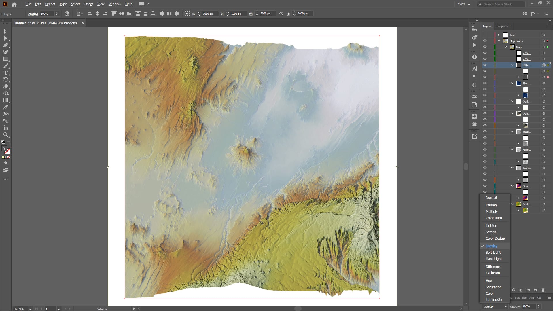Select the Rectangle tool
The height and width of the screenshot is (311, 553).
pos(5,59)
